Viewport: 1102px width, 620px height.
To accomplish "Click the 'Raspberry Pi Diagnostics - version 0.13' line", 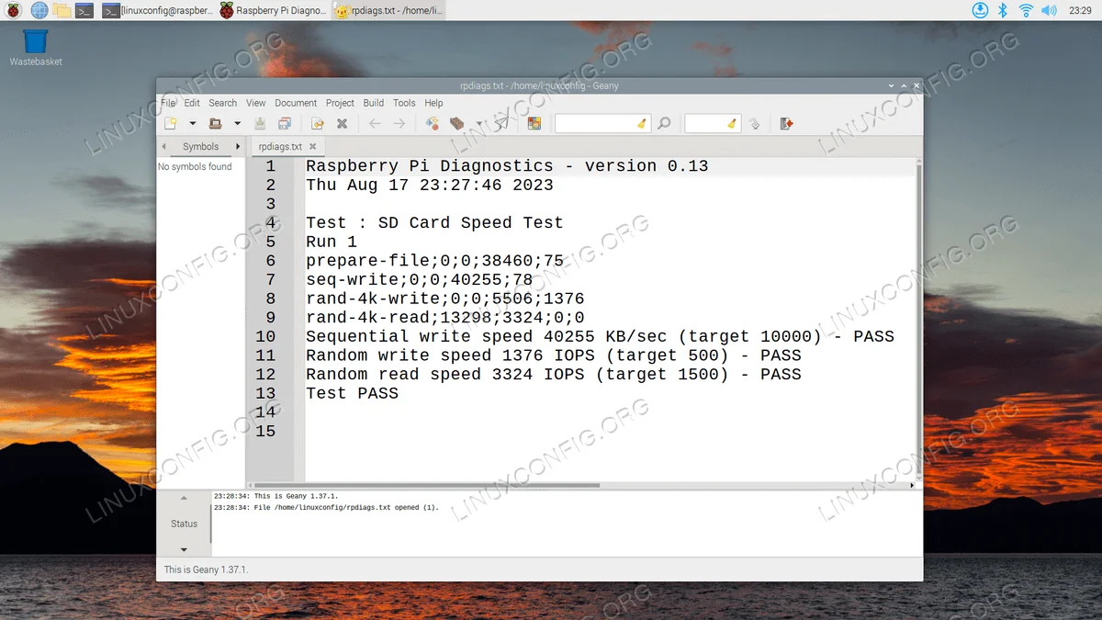I will [x=507, y=166].
